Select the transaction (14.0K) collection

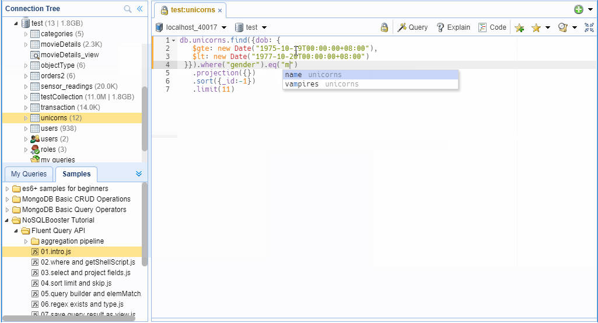70,107
